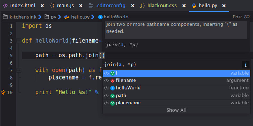Select the placename variable completion
Screen dimensions: 253x126
176,103
